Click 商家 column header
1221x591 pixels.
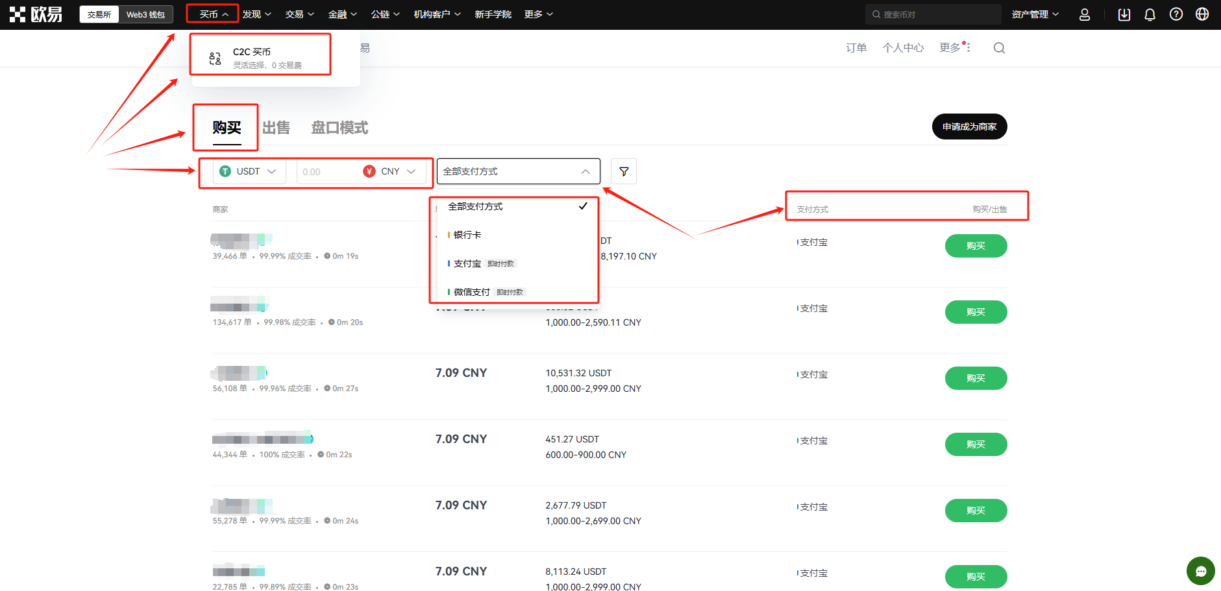[220, 210]
